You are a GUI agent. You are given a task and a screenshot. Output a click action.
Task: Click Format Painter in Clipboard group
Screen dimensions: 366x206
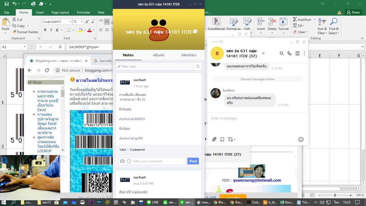pos(25,32)
